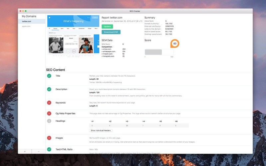Add a domain with the plus button
Viewport: 266px width, 166px height.
pyautogui.click(x=25, y=151)
